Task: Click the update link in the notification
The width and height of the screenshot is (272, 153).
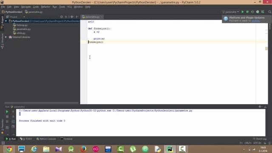Action: coord(255,21)
